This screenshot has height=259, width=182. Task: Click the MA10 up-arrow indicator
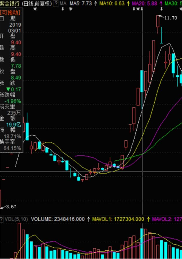(x=128, y=3)
